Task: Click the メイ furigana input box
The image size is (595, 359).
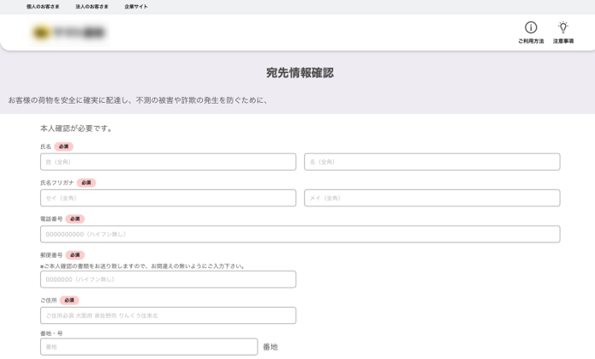Action: click(431, 198)
